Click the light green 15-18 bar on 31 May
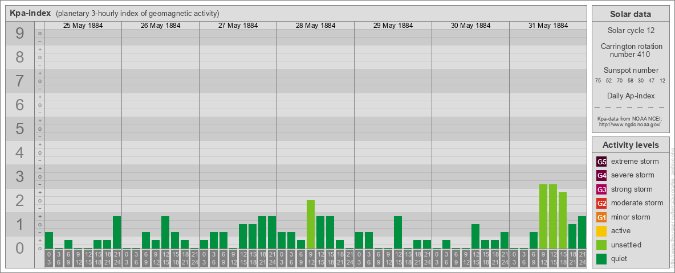 (562, 220)
